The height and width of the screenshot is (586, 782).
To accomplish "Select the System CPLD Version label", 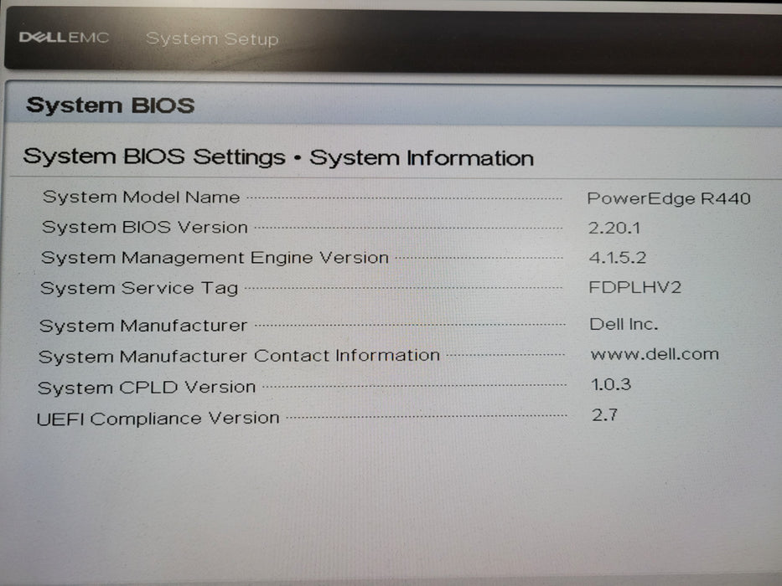I will pyautogui.click(x=147, y=388).
